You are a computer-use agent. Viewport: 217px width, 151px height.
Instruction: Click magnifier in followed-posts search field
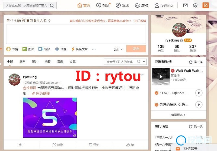[139, 62]
